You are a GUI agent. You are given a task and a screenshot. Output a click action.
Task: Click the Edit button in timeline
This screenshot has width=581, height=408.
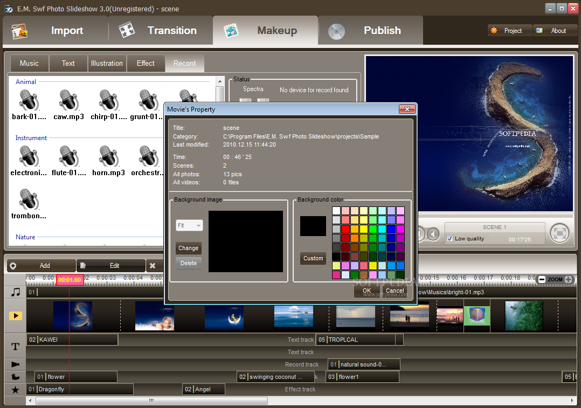point(111,266)
